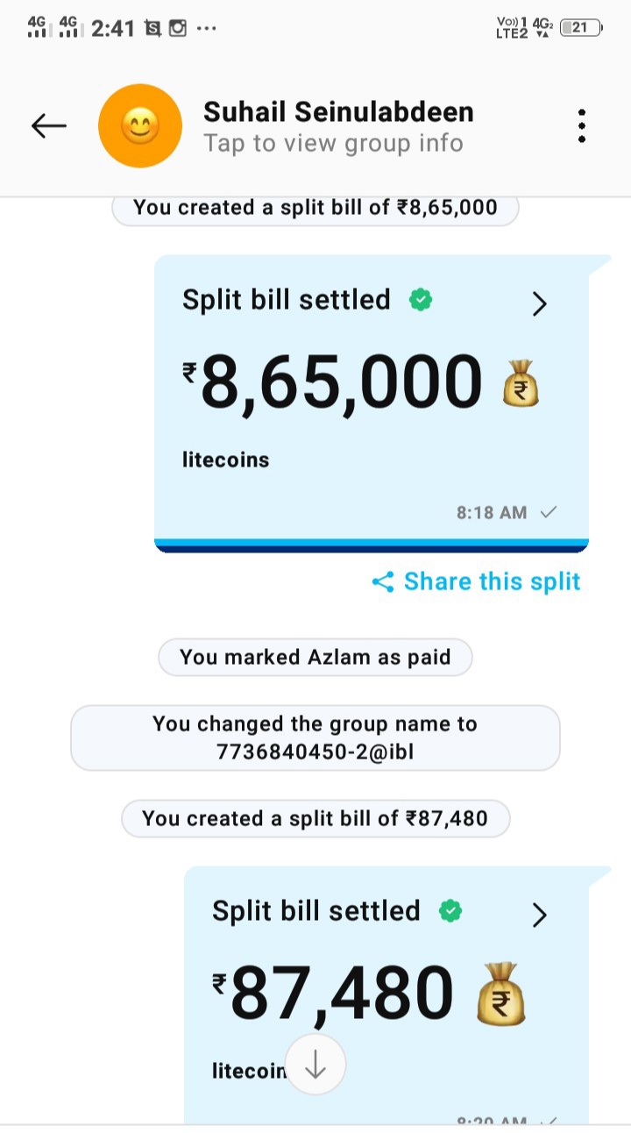Tap green verified badge on ₹87,480 split
The image size is (631, 1133).
coord(450,912)
